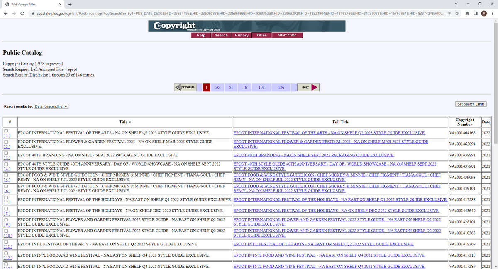Check the checkbox for result 2

(7, 142)
